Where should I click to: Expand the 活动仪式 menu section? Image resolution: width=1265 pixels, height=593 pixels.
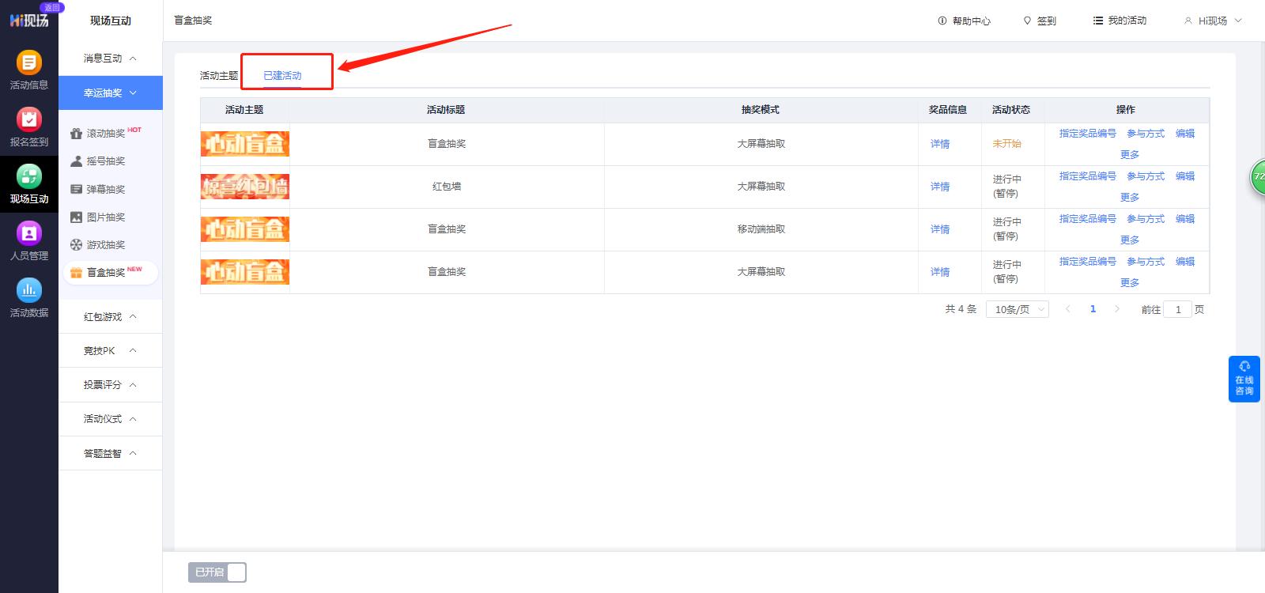point(111,419)
